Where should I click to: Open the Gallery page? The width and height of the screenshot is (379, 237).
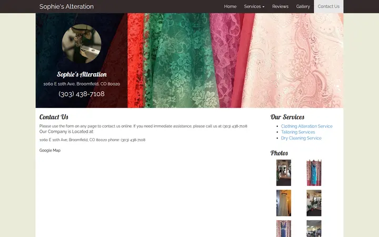pyautogui.click(x=303, y=6)
